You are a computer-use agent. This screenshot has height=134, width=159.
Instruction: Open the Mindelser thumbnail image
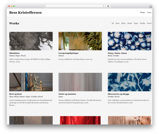click(x=31, y=41)
